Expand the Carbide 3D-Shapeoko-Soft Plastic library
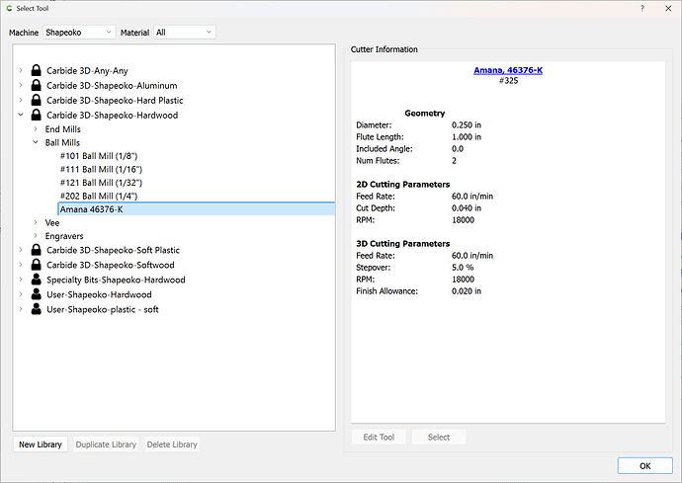682x483 pixels. coord(21,250)
